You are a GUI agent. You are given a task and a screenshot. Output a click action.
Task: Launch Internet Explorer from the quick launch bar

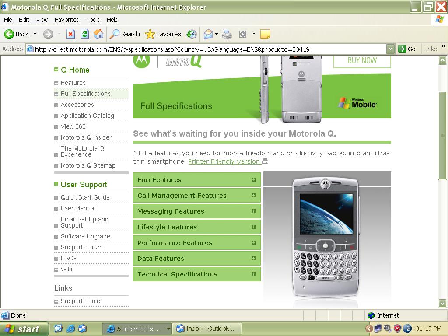click(70, 329)
